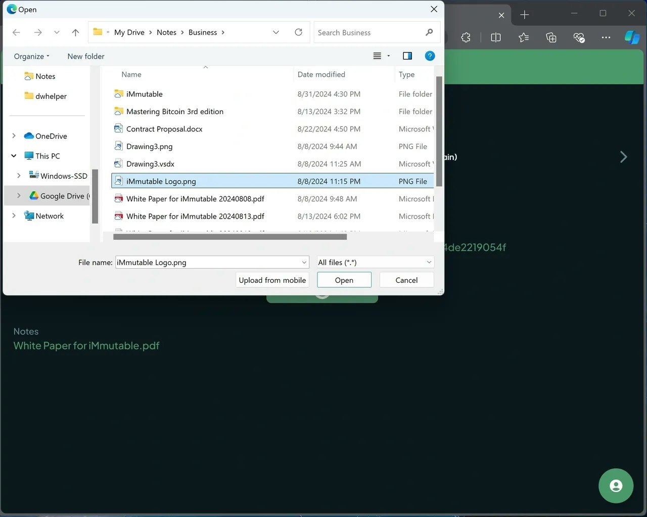Select Drawing3.vsdx file
647x517 pixels.
tap(272, 164)
